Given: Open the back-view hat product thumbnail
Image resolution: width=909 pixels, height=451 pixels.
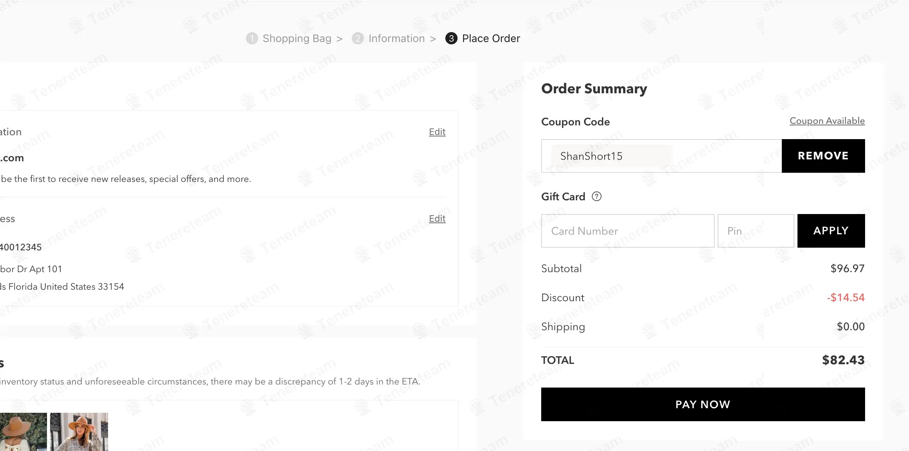Looking at the screenshot, I should [23, 432].
